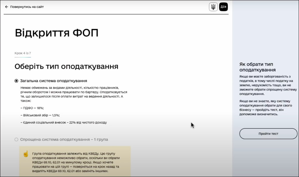Image resolution: width=299 pixels, height=177 pixels.
Task: Click the Оберіть тип оподаткування heading
Action: tap(66, 67)
